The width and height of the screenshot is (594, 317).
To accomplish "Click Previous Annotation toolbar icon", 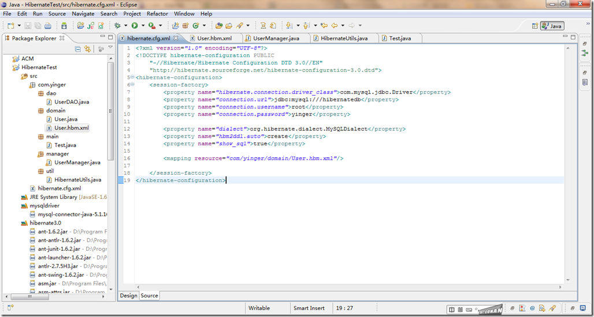I will pyautogui.click(x=306, y=25).
